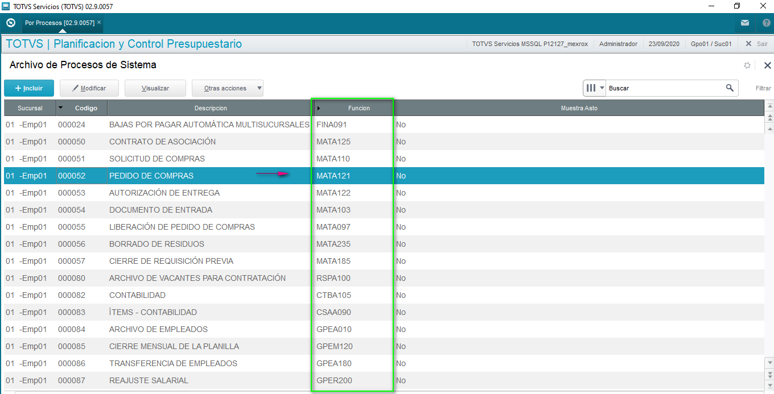Select the DOCUMENTO DE ENTRADA row

click(384, 210)
